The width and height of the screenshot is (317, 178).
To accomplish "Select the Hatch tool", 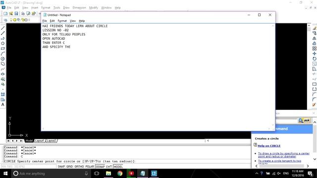I will (x=3, y=94).
